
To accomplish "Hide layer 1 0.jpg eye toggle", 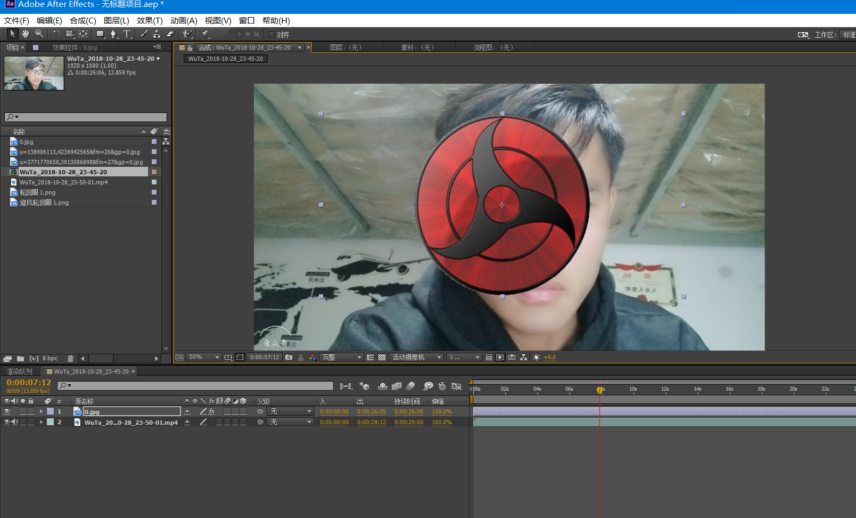I will tap(7, 411).
